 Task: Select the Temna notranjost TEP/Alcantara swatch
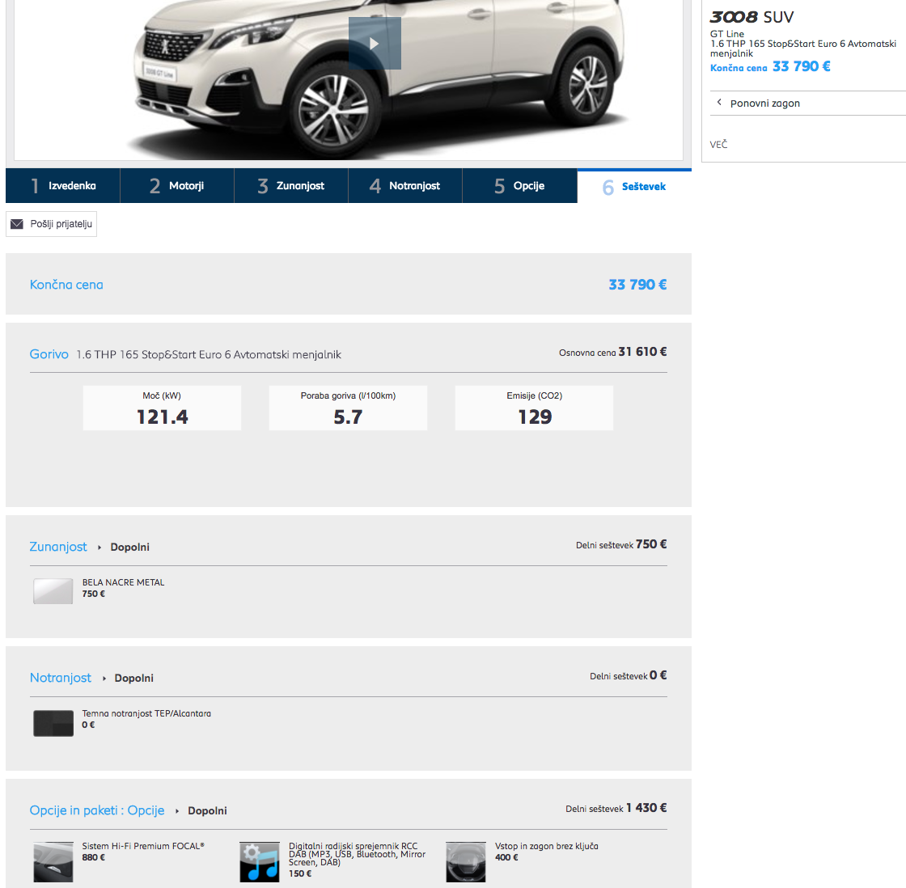[53, 723]
